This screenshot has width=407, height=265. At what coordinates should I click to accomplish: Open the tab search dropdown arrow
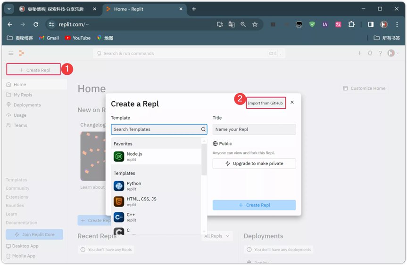pyautogui.click(x=9, y=9)
